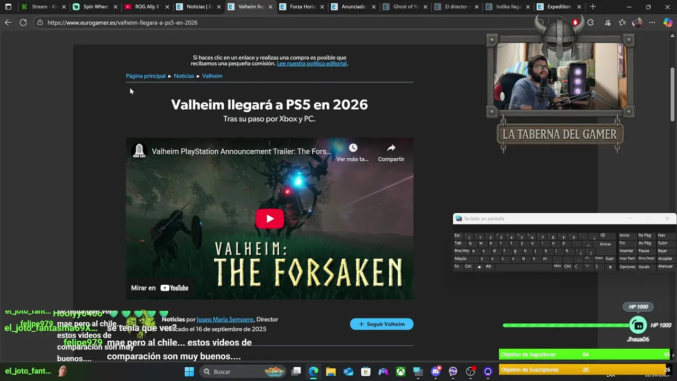Open Lee nuestra política editorial link

click(312, 63)
